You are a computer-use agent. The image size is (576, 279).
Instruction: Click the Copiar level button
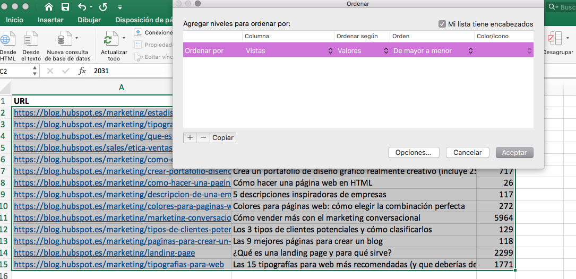tap(223, 138)
